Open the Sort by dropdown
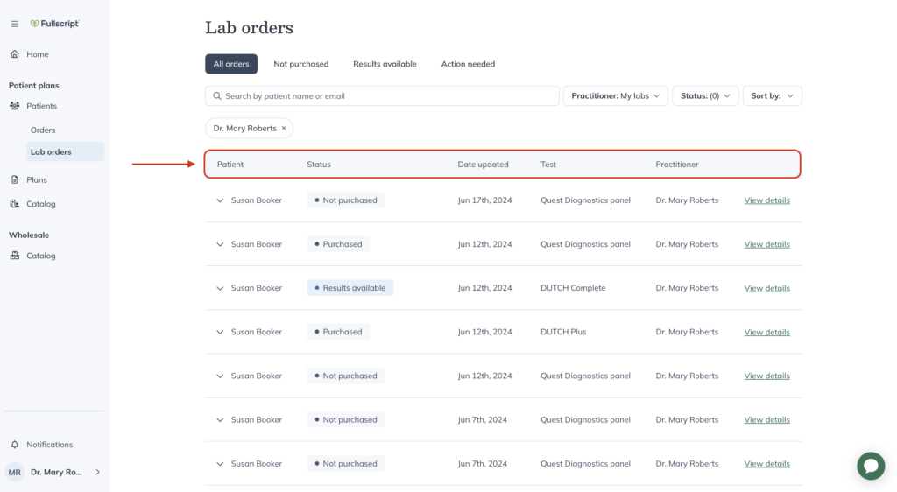 coord(773,96)
